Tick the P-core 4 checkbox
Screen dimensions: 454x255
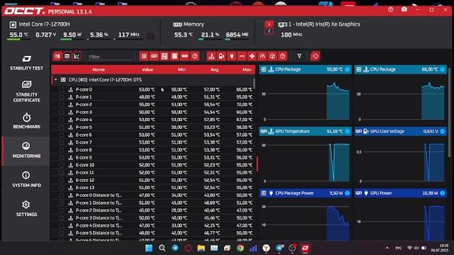tap(61, 120)
